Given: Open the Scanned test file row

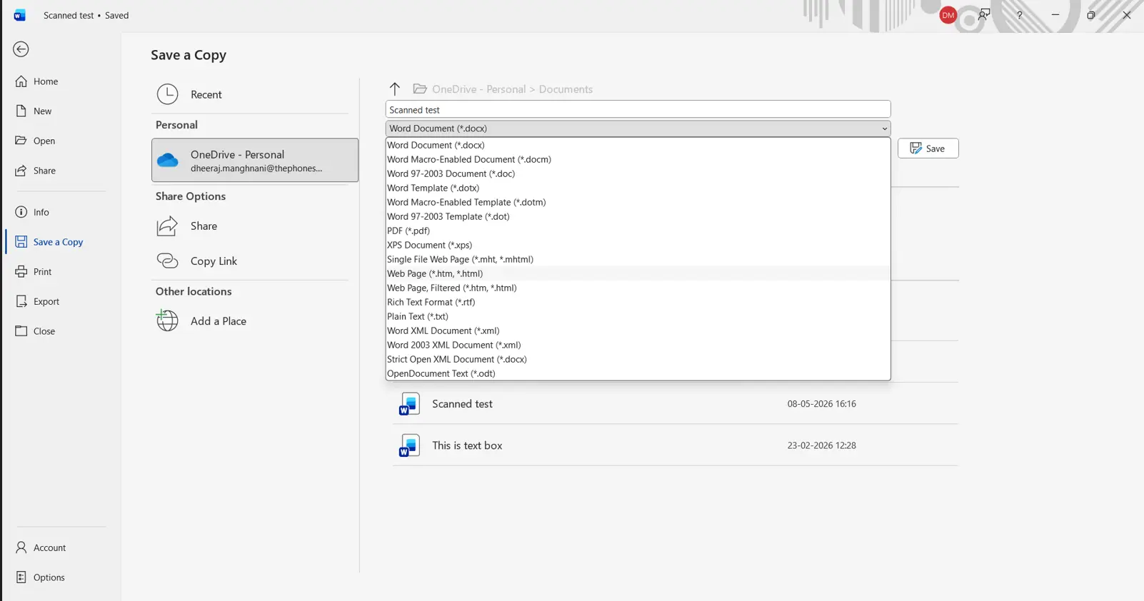Looking at the screenshot, I should (675, 404).
